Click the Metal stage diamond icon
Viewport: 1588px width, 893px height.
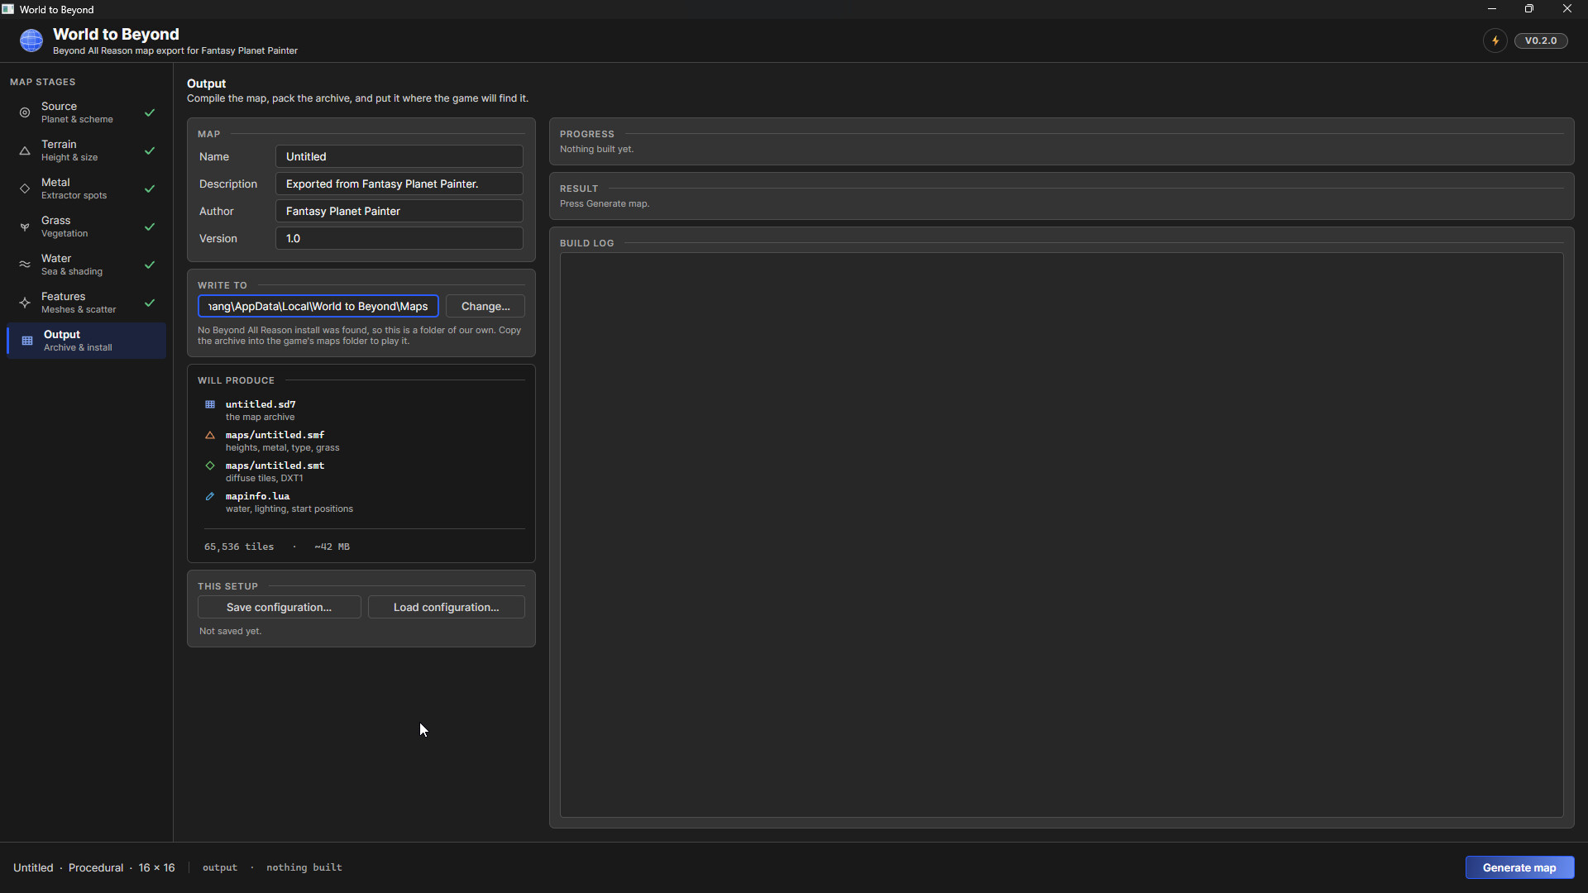click(25, 189)
